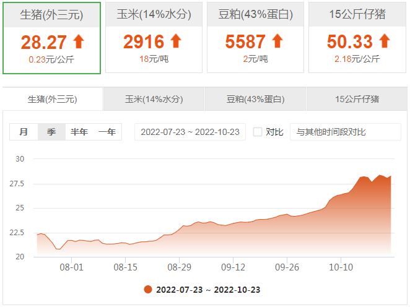Choose the 半年 time range
The image size is (410, 307).
pyautogui.click(x=79, y=132)
